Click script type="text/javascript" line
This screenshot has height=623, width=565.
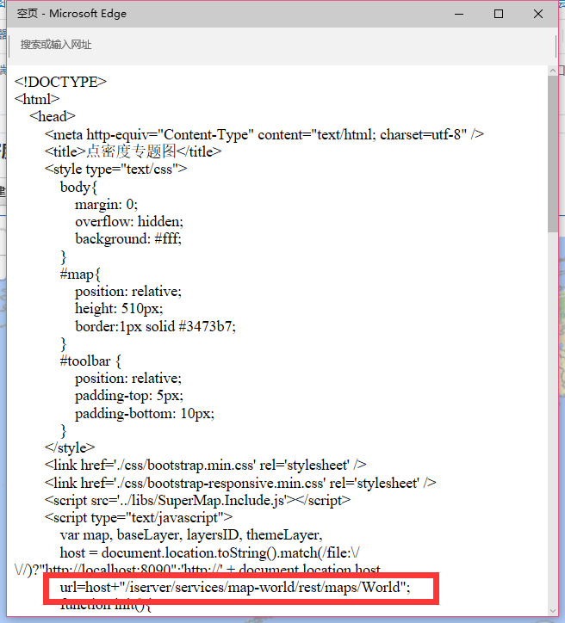pyautogui.click(x=139, y=518)
